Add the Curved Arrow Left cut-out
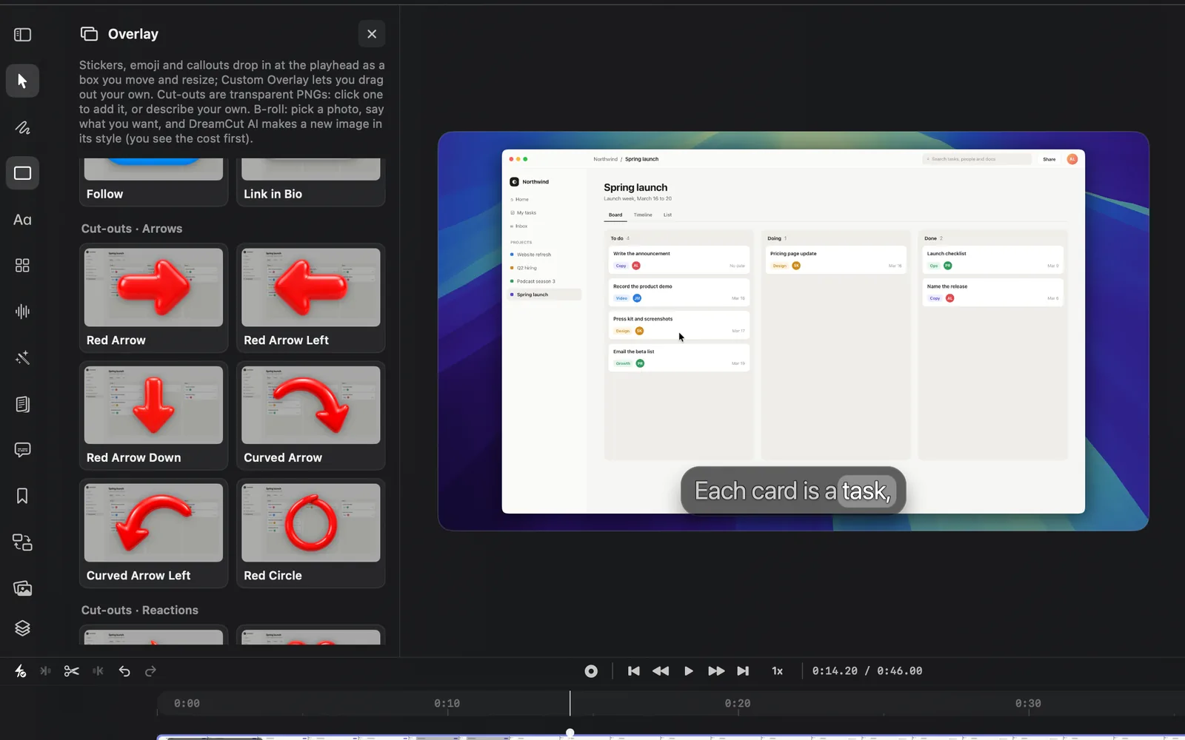1185x740 pixels. (153, 533)
